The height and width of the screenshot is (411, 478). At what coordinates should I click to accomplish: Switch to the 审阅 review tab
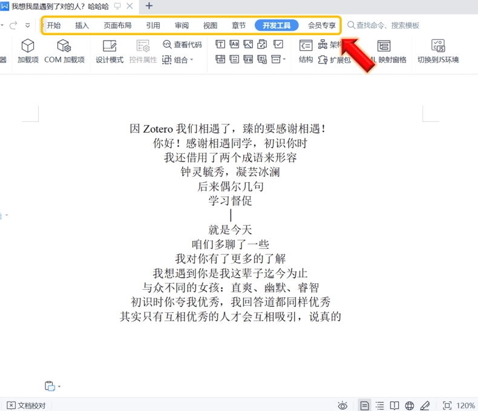coord(182,25)
